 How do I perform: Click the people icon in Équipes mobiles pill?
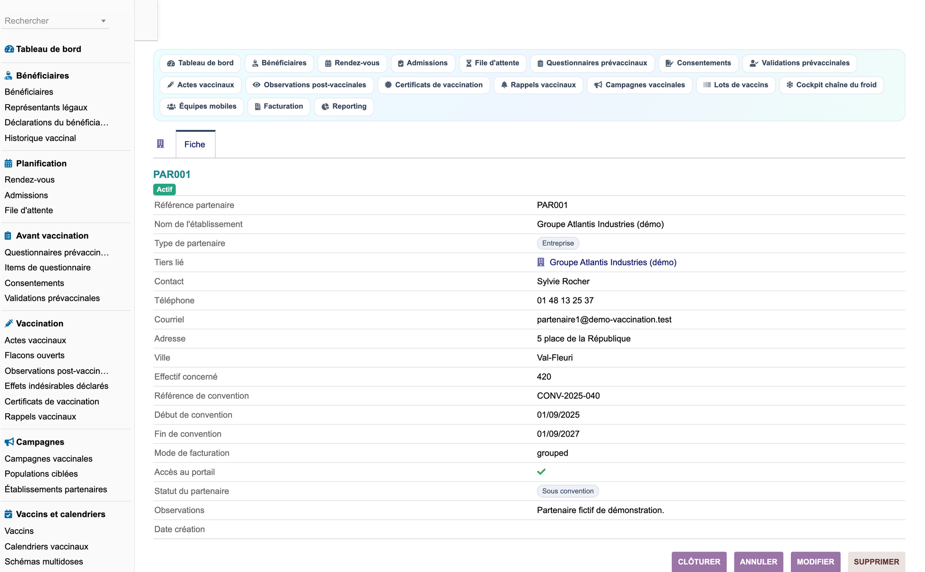click(172, 106)
